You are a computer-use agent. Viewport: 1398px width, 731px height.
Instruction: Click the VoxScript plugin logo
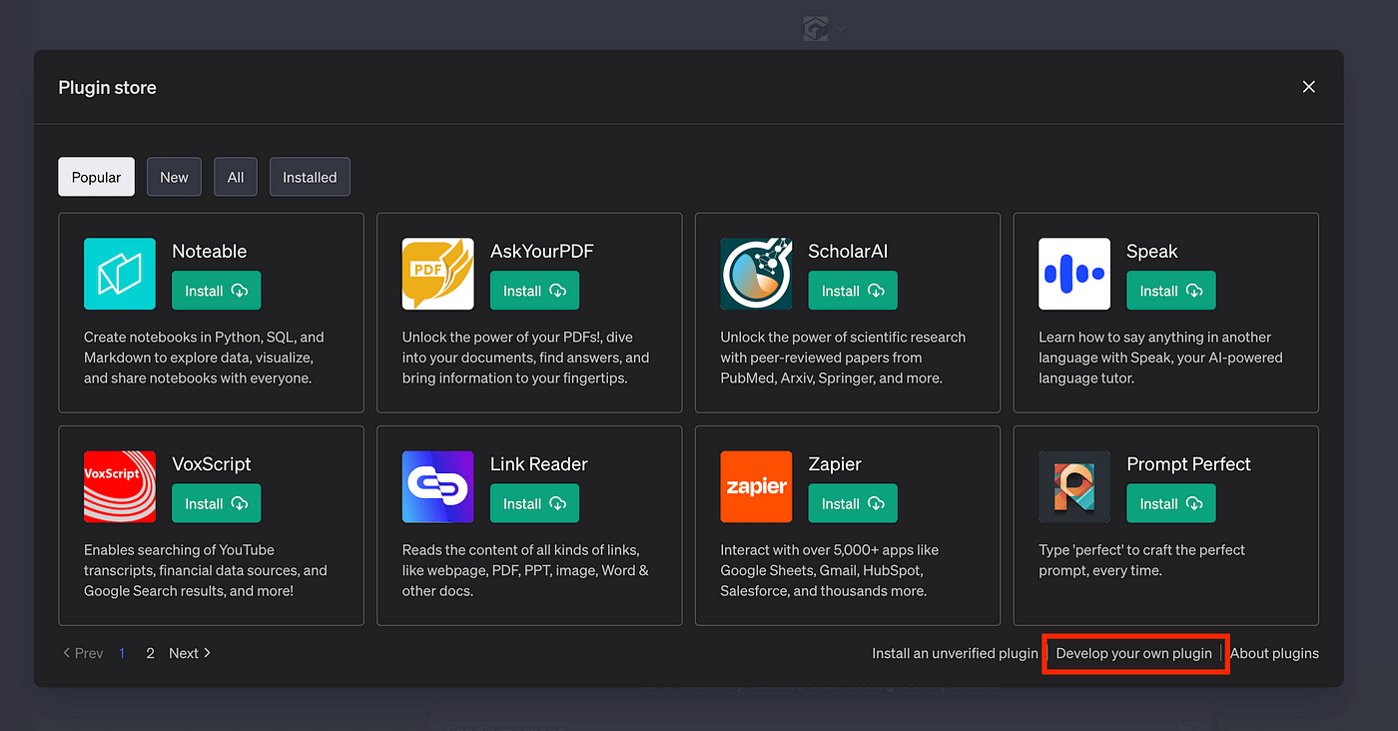pyautogui.click(x=120, y=486)
